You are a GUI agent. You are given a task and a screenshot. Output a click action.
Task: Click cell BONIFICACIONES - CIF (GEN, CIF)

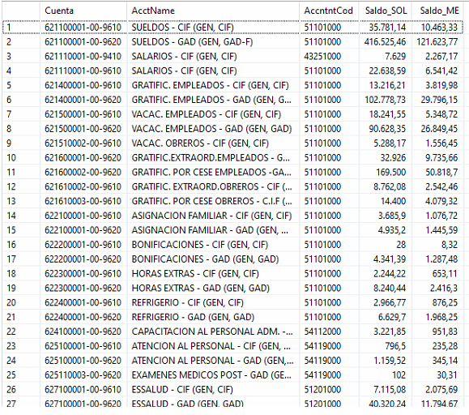[213, 245]
